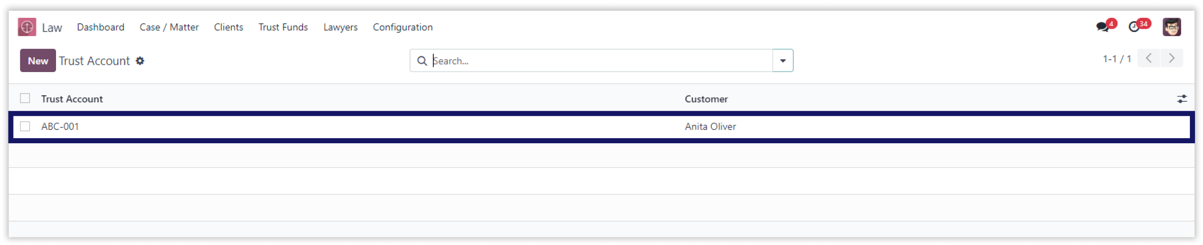Open the user avatar menu
Image resolution: width=1203 pixels, height=245 pixels.
click(x=1172, y=27)
